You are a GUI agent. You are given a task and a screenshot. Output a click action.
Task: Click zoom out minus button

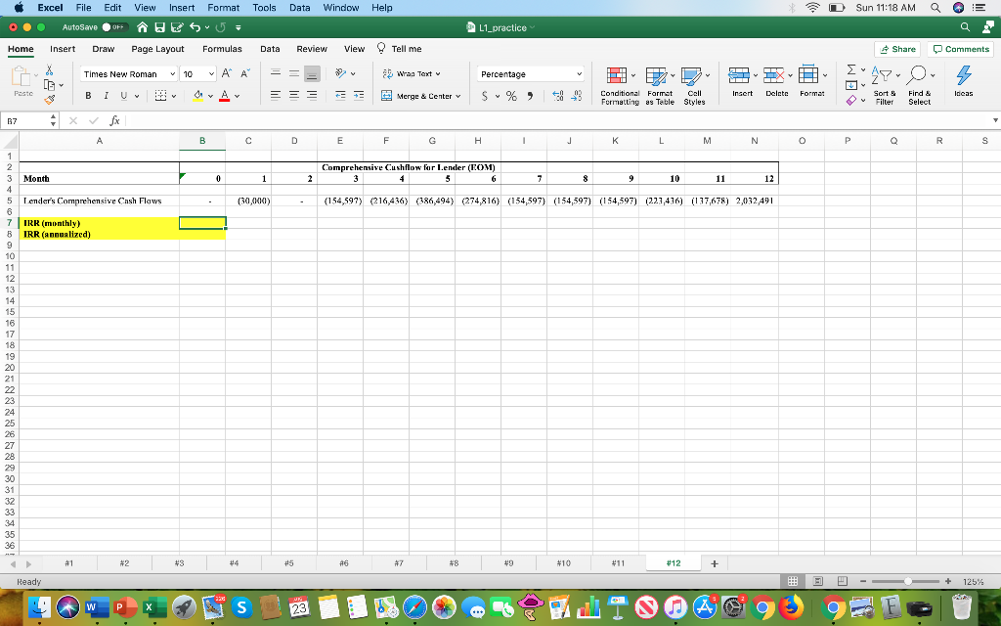(x=862, y=581)
